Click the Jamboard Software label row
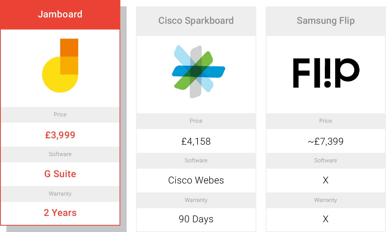The width and height of the screenshot is (386, 232). pyautogui.click(x=60, y=154)
